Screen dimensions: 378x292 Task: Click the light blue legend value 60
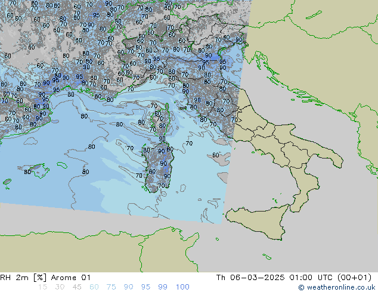[x=94, y=287]
